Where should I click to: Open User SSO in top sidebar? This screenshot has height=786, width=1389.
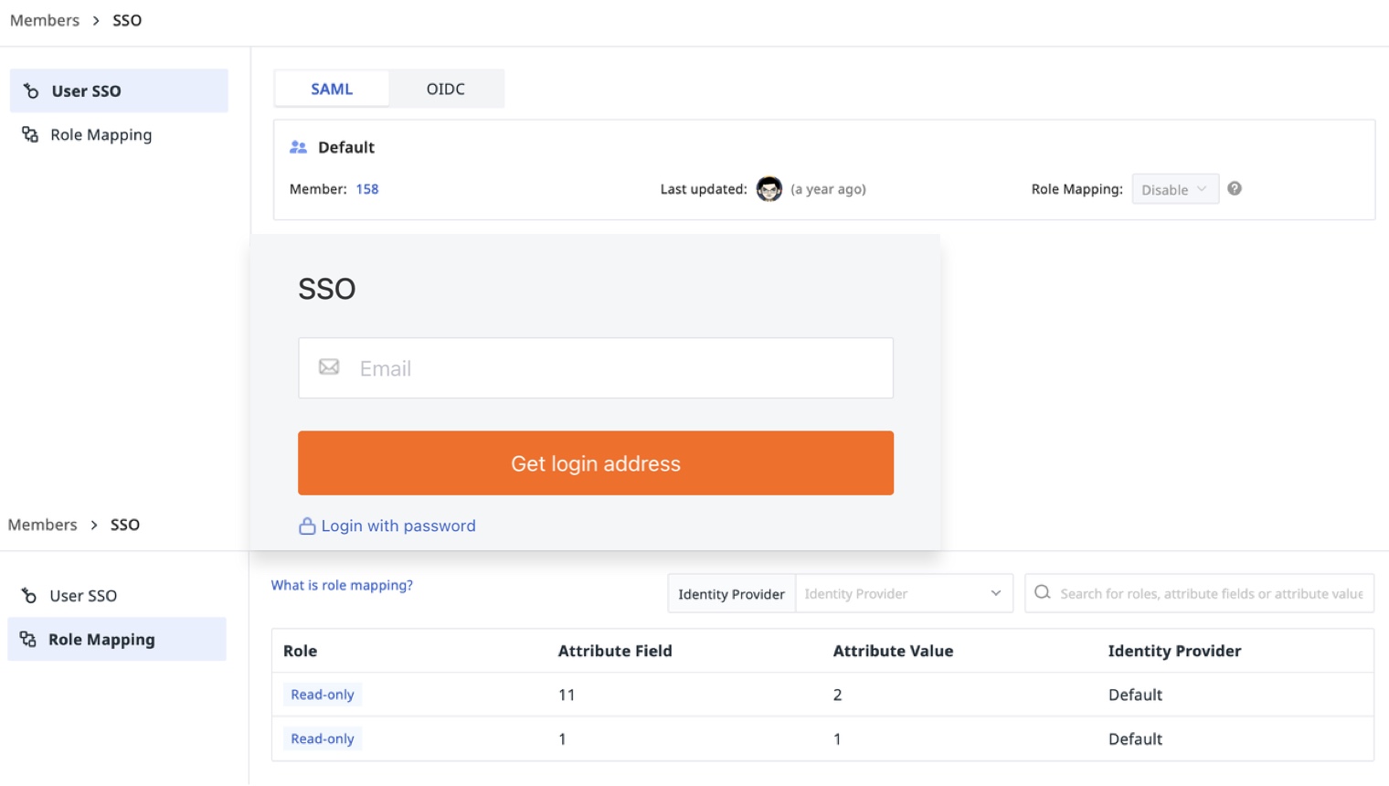click(119, 90)
